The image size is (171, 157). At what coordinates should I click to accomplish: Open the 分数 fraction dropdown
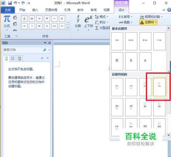click(78, 23)
